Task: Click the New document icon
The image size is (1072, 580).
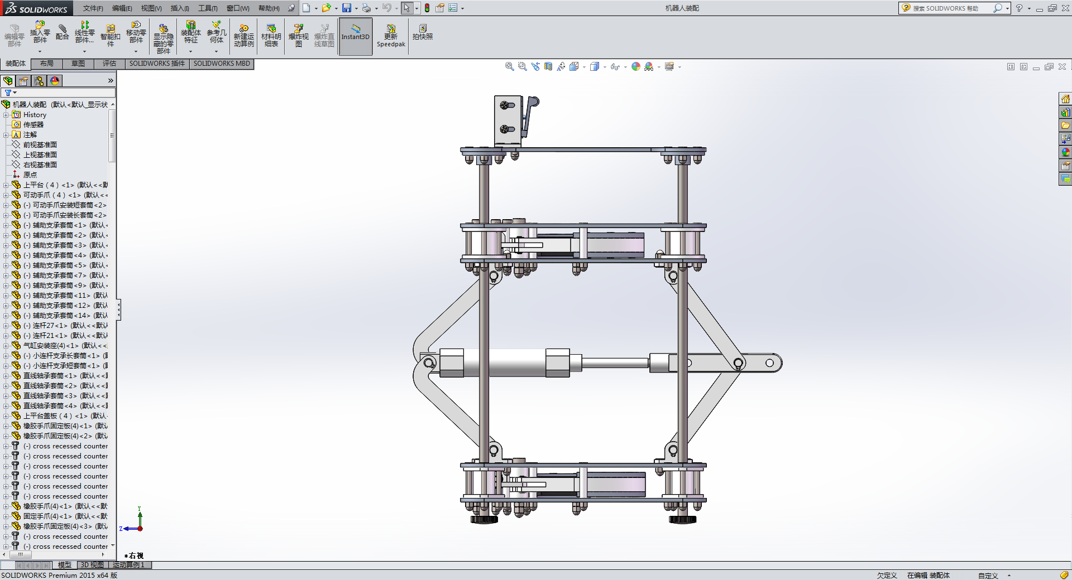Action: click(x=306, y=8)
